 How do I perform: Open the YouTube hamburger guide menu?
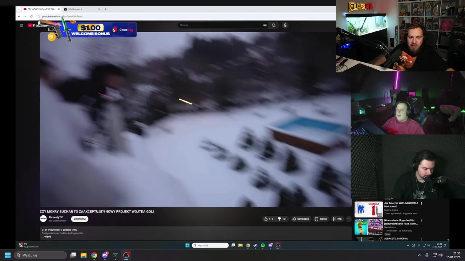point(21,25)
